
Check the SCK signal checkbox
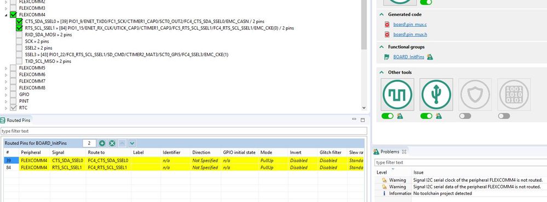coord(19,41)
